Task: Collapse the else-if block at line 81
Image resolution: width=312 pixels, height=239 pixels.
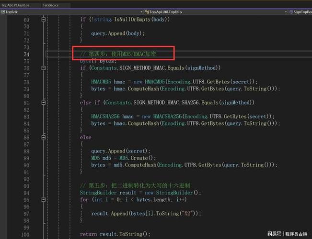Action: pos(44,102)
